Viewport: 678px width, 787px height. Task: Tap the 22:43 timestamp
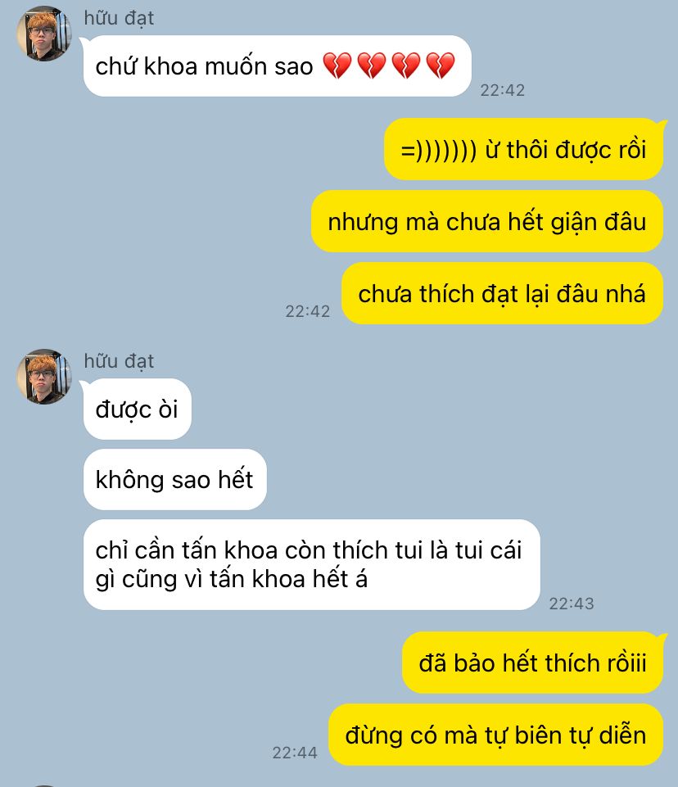pos(571,604)
